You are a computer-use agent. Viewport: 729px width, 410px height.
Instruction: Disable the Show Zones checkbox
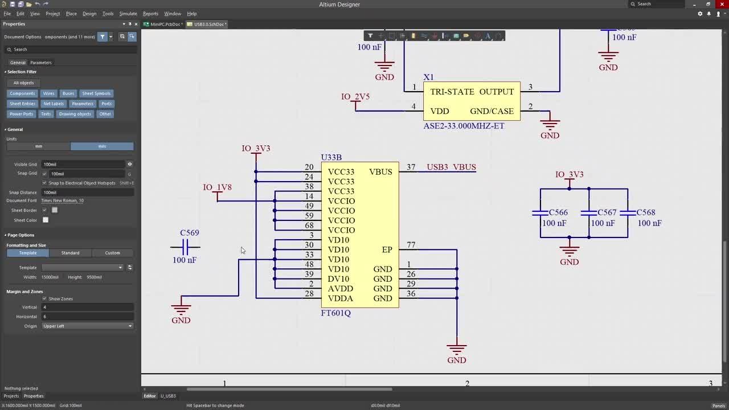coord(44,298)
